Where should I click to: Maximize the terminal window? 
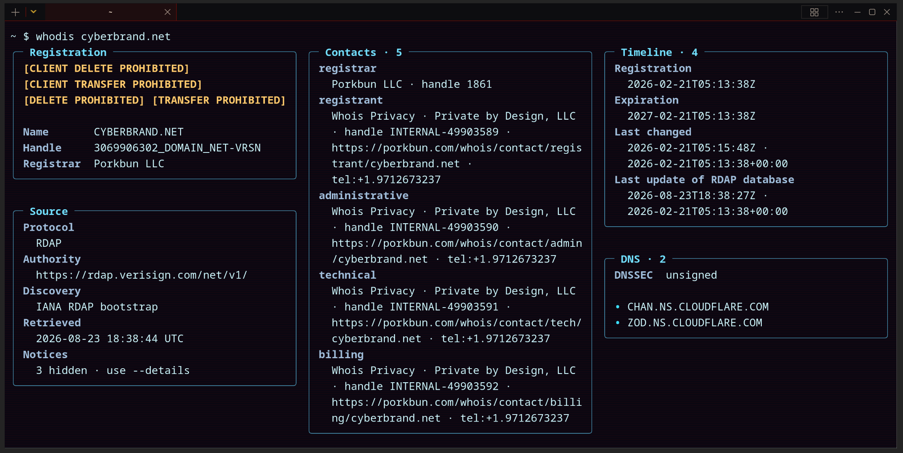coord(872,12)
